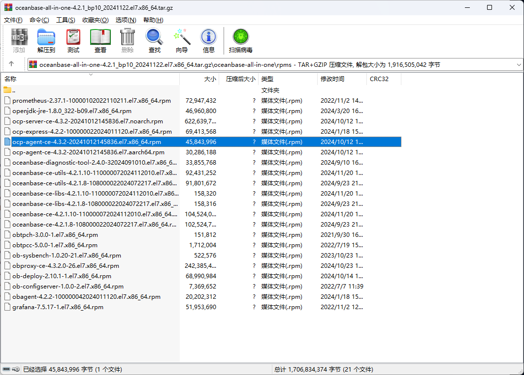Click the size value 51,953,690

[x=201, y=307]
